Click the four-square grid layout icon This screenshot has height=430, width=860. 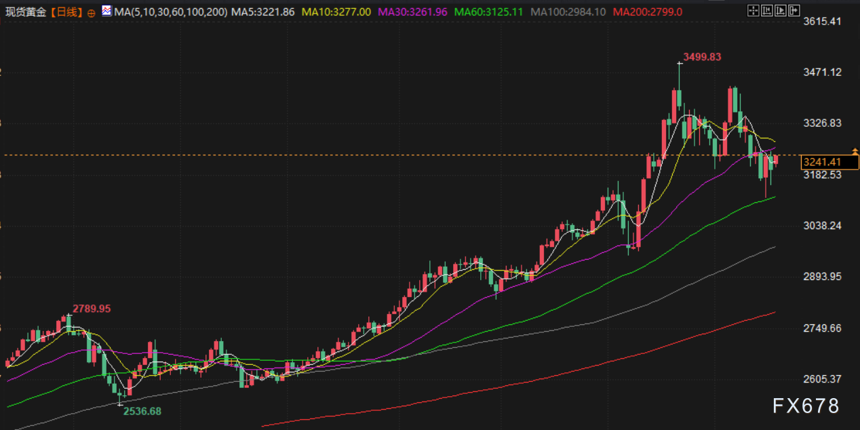click(753, 11)
